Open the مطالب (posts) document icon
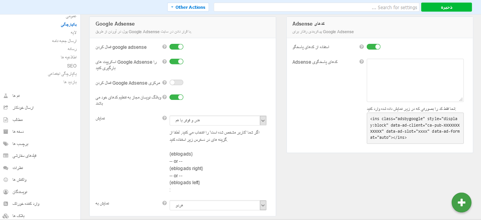The image size is (481, 220). pos(6,120)
